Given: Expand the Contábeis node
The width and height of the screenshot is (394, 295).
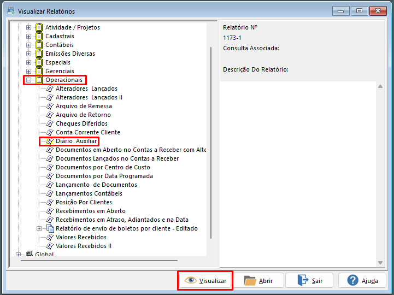Looking at the screenshot, I should 28,45.
